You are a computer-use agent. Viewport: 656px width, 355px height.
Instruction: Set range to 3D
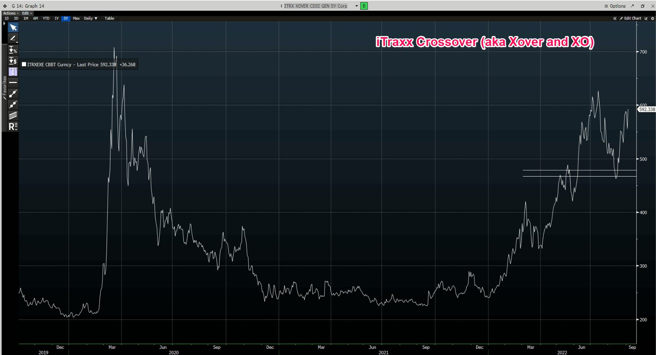coord(16,18)
